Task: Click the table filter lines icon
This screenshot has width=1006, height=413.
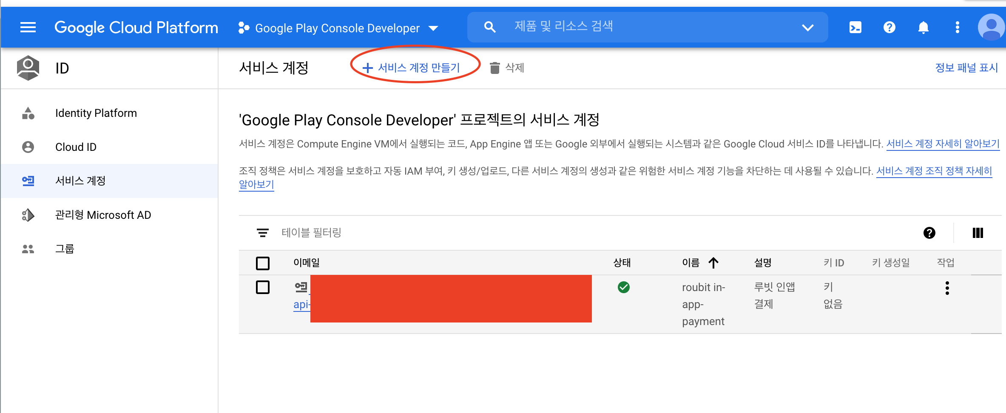Action: point(263,232)
